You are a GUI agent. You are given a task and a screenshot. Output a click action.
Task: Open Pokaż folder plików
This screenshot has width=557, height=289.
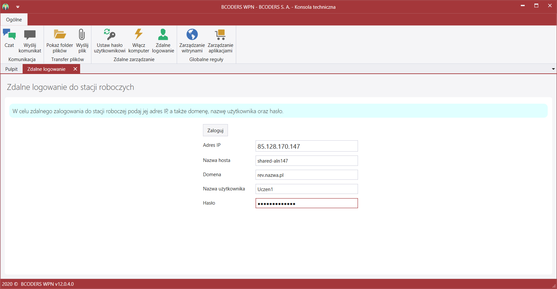60,40
